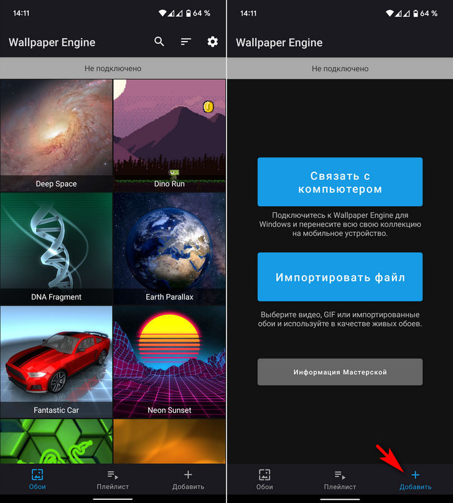Select the Dino Run wallpaper thumbnail
Viewport: 453px width, 503px height.
(169, 136)
